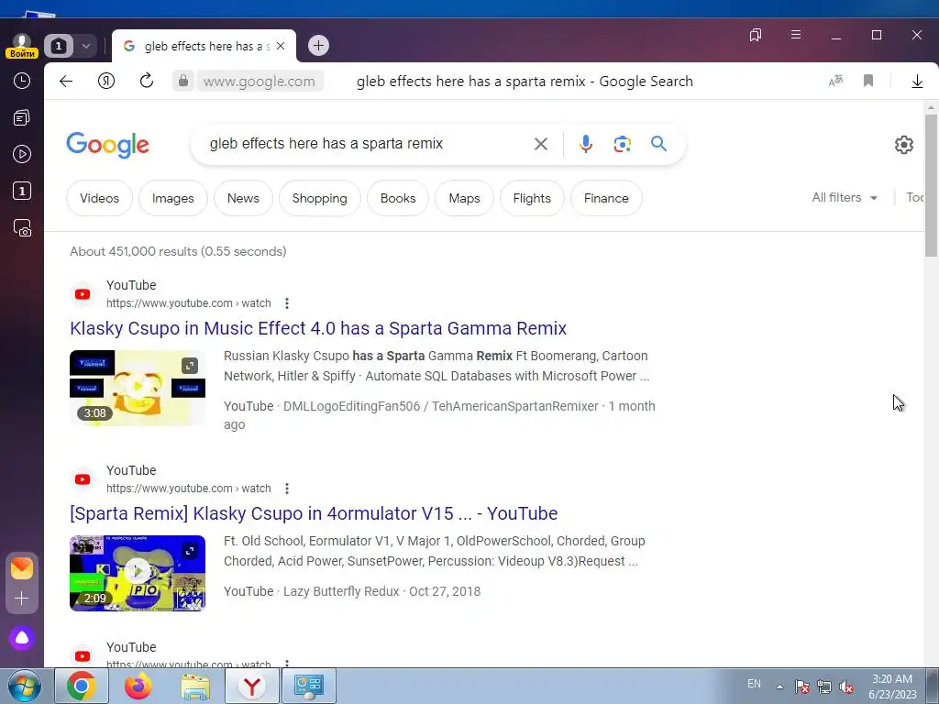The height and width of the screenshot is (704, 939).
Task: Launch Chrome from the taskbar
Action: pyautogui.click(x=82, y=686)
